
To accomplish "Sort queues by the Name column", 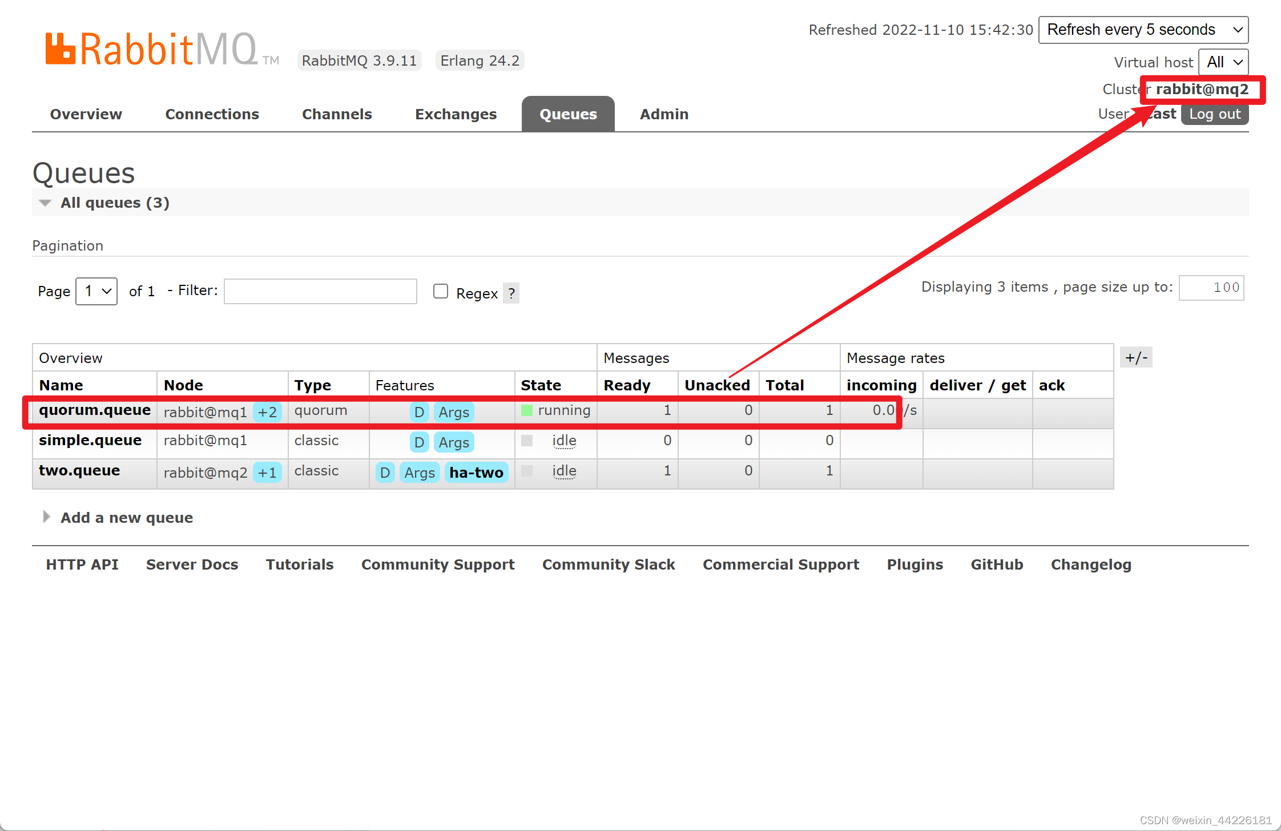I will (61, 385).
